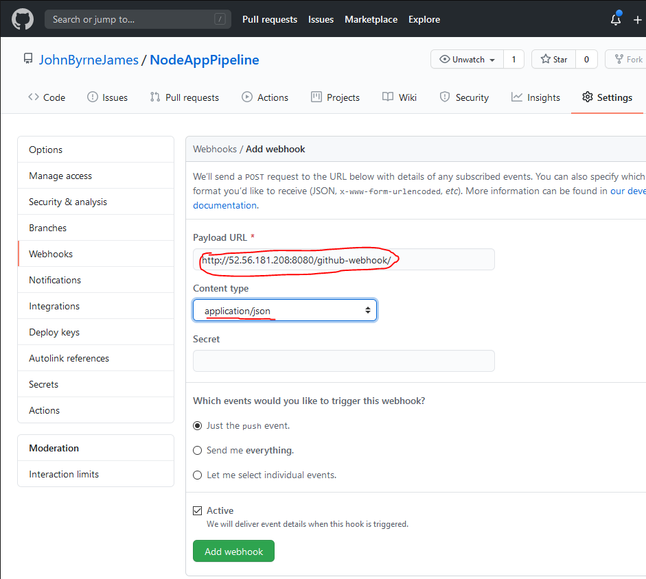The width and height of the screenshot is (646, 579).
Task: Click the watchers count 1
Action: (514, 59)
